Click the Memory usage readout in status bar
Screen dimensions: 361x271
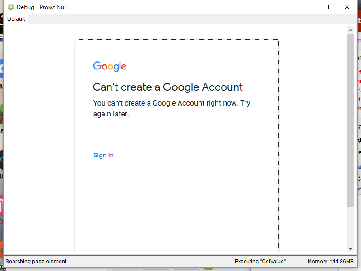click(331, 262)
